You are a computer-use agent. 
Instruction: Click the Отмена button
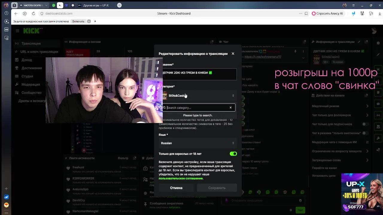click(176, 188)
